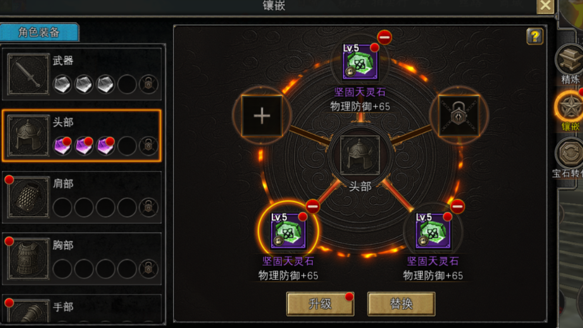
Task: Select the 镶嵌 inlay side icon
Action: [x=569, y=111]
